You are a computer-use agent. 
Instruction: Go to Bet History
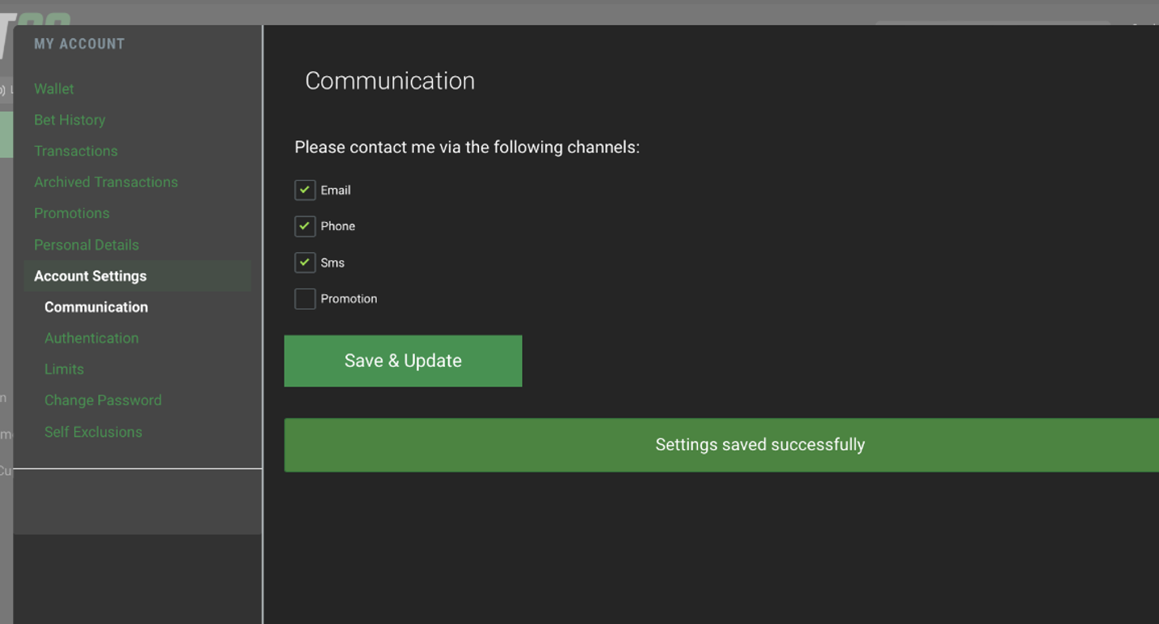pos(70,120)
